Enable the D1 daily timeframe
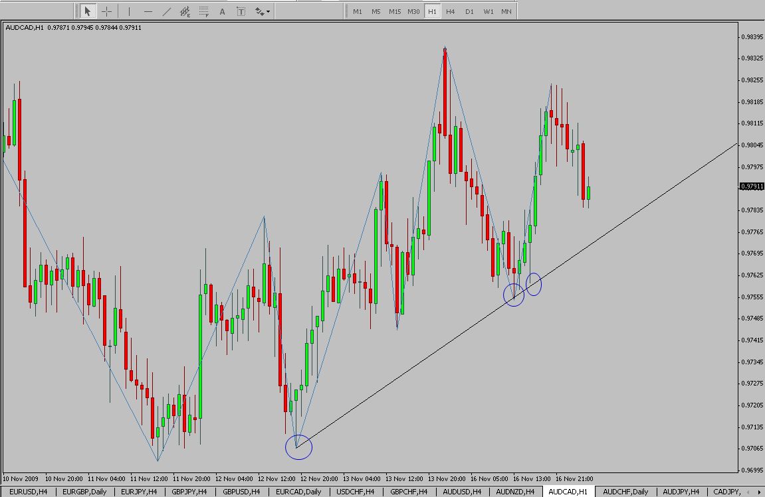This screenshot has height=497, width=765. (469, 11)
